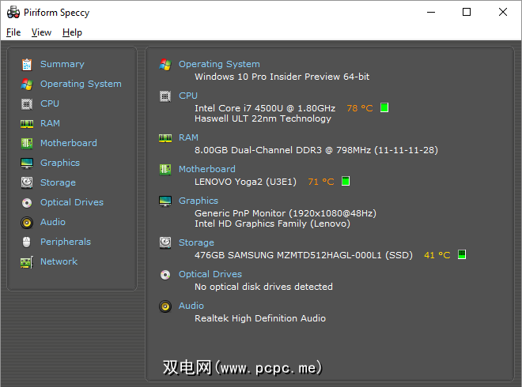Click the green CPU temperature indicator
The width and height of the screenshot is (522, 387).
pos(384,108)
